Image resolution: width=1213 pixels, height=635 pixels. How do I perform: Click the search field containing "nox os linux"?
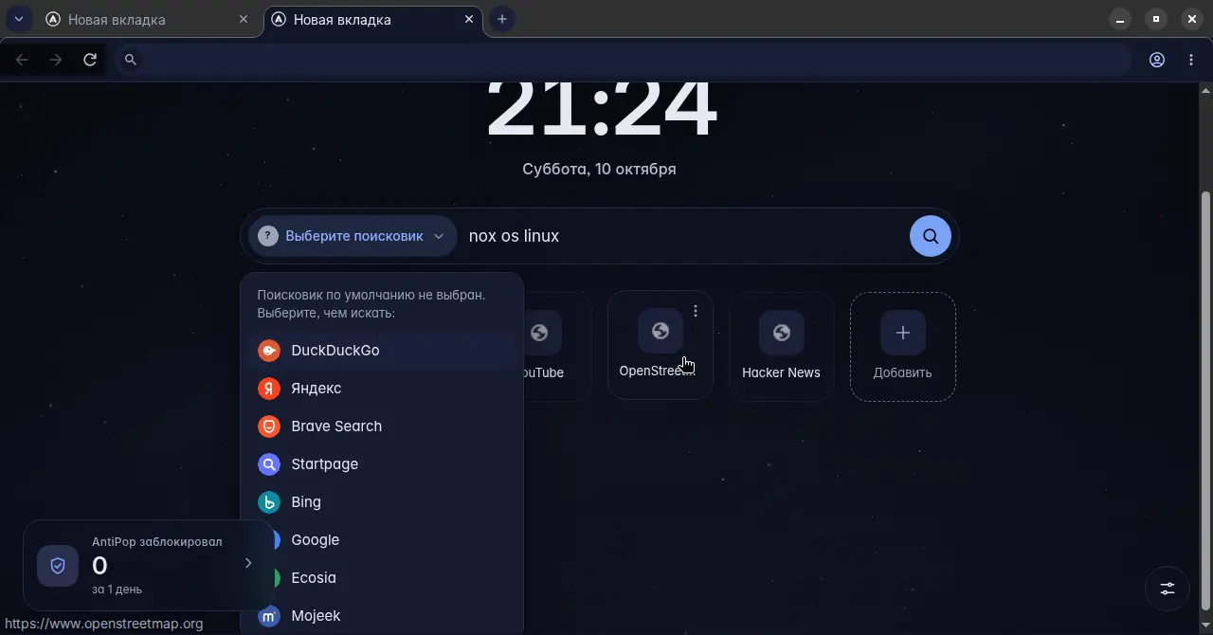pos(682,236)
